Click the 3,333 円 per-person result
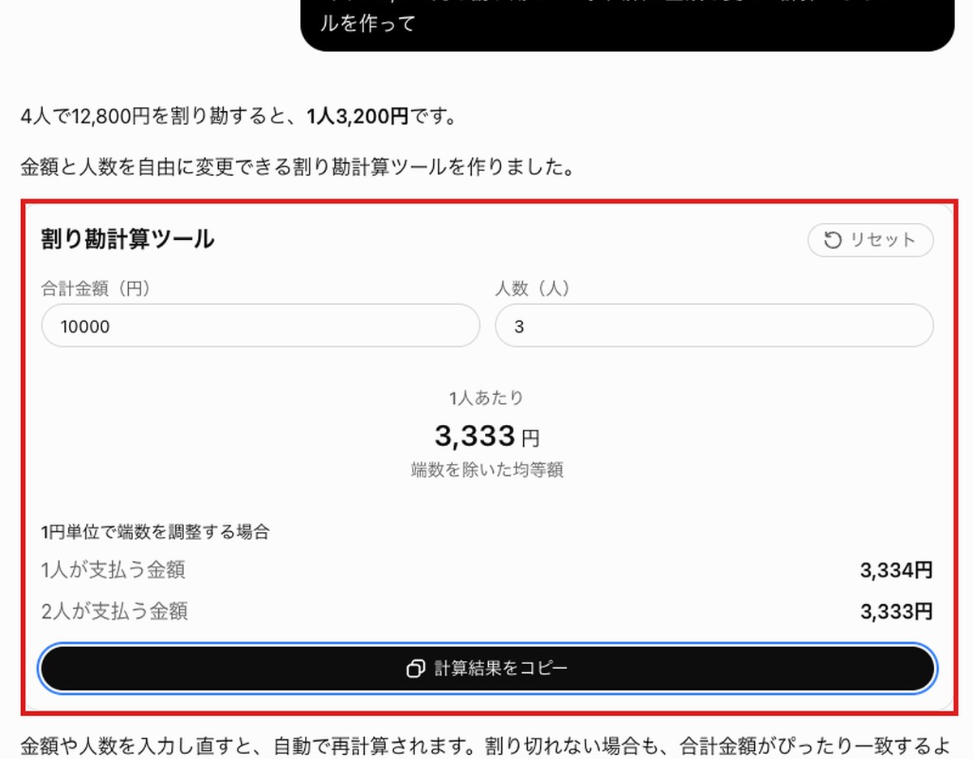Screen dimensions: 973x759 point(486,436)
